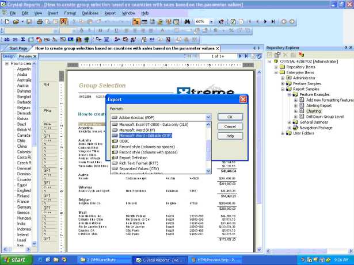Open HTMLPreview.bmp taskbar window
Viewport: 354px width, 265px height.
[215, 260]
